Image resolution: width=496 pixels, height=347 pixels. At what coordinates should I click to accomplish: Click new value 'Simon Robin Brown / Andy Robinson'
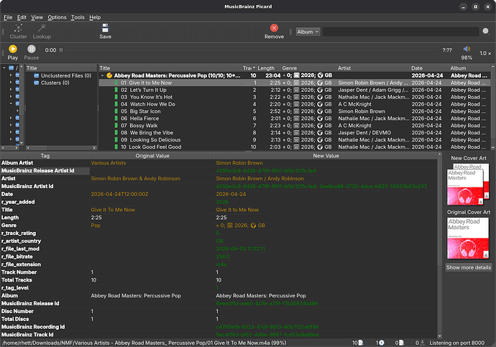pos(260,179)
